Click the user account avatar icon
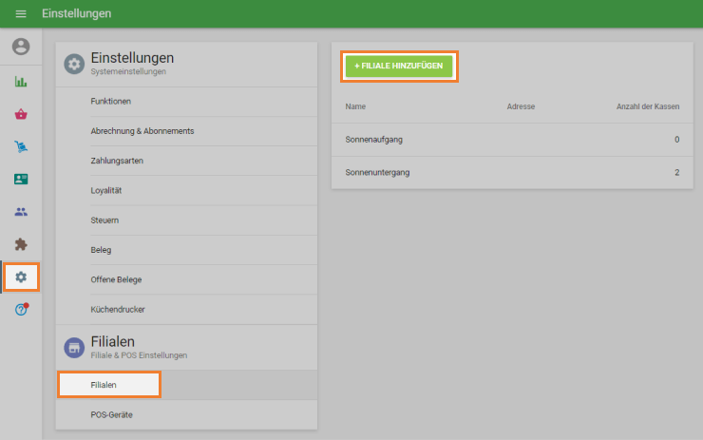Screen dimensions: 703x440 [x=21, y=47]
